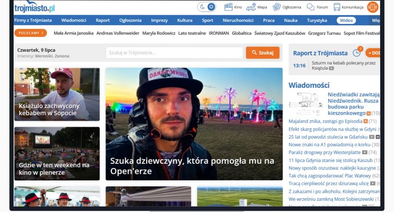Open Niedźwiadki zawitają headline

353,104
